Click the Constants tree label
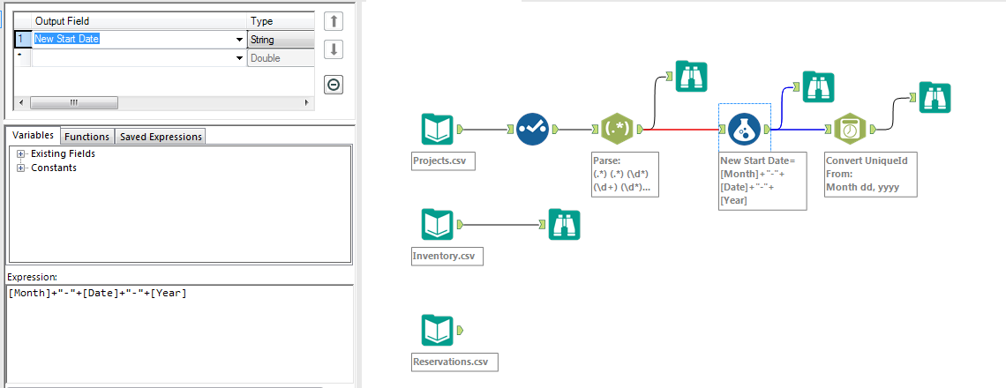The image size is (1006, 388). pyautogui.click(x=54, y=168)
